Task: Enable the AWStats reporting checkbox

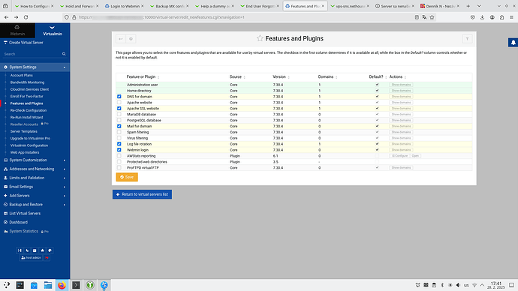Action: [119, 156]
